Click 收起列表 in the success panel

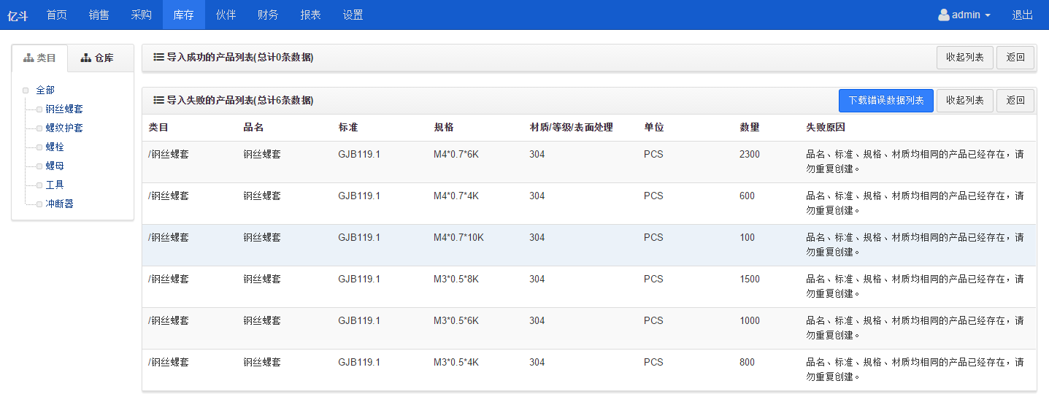965,57
